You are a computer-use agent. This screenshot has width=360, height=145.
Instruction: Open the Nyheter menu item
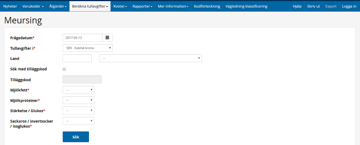click(10, 7)
